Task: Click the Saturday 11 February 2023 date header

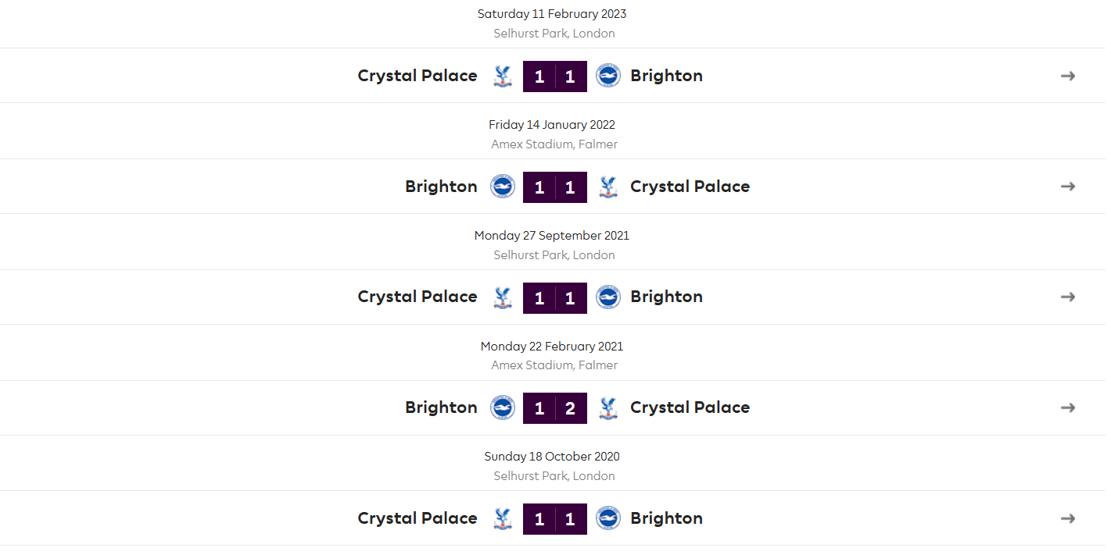Action: coord(552,14)
